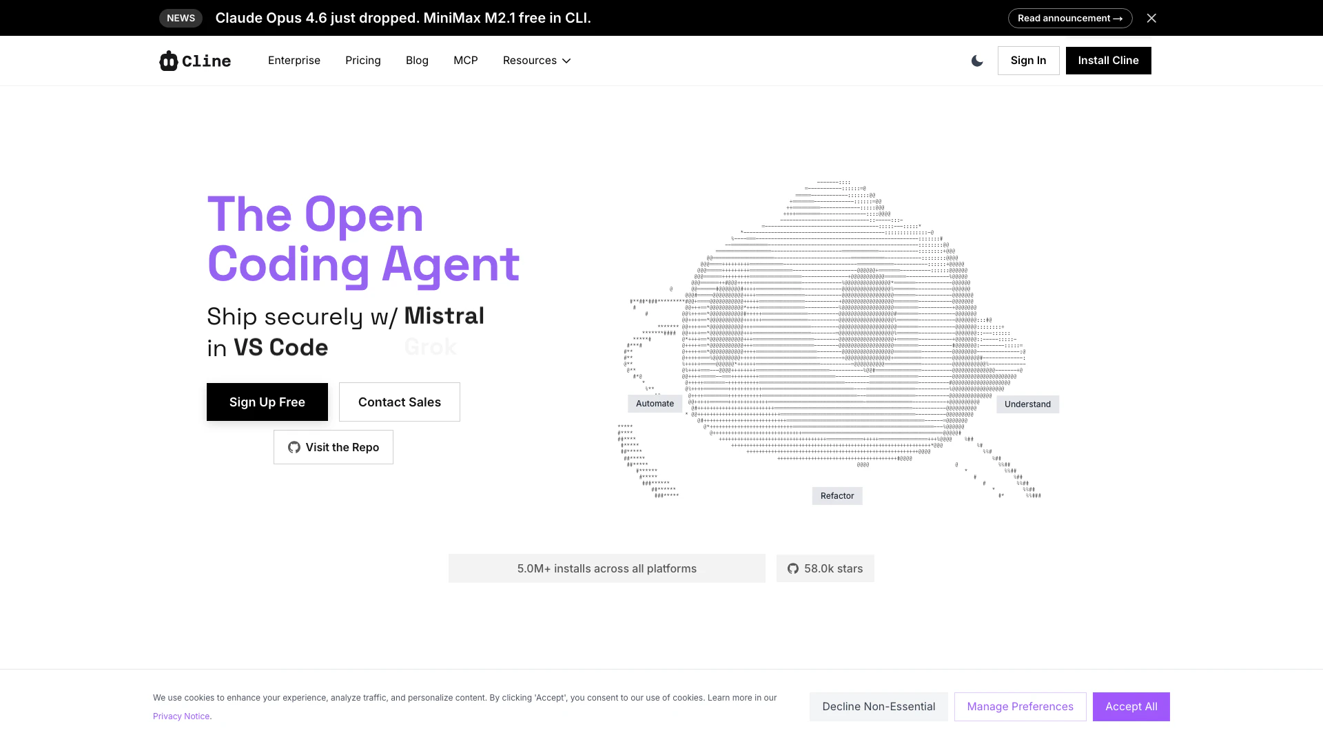Click the GitHub icon on Visit the Repo
This screenshot has width=1323, height=744.
[294, 448]
